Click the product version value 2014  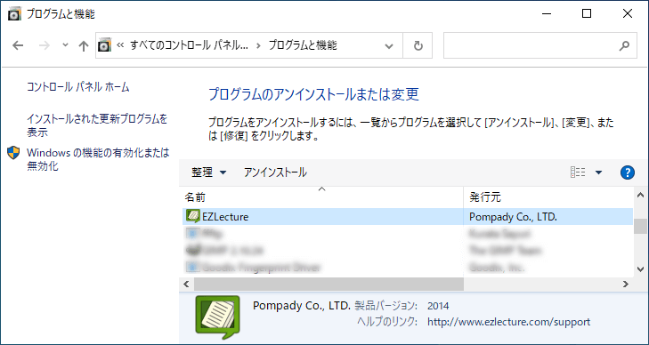(x=438, y=306)
